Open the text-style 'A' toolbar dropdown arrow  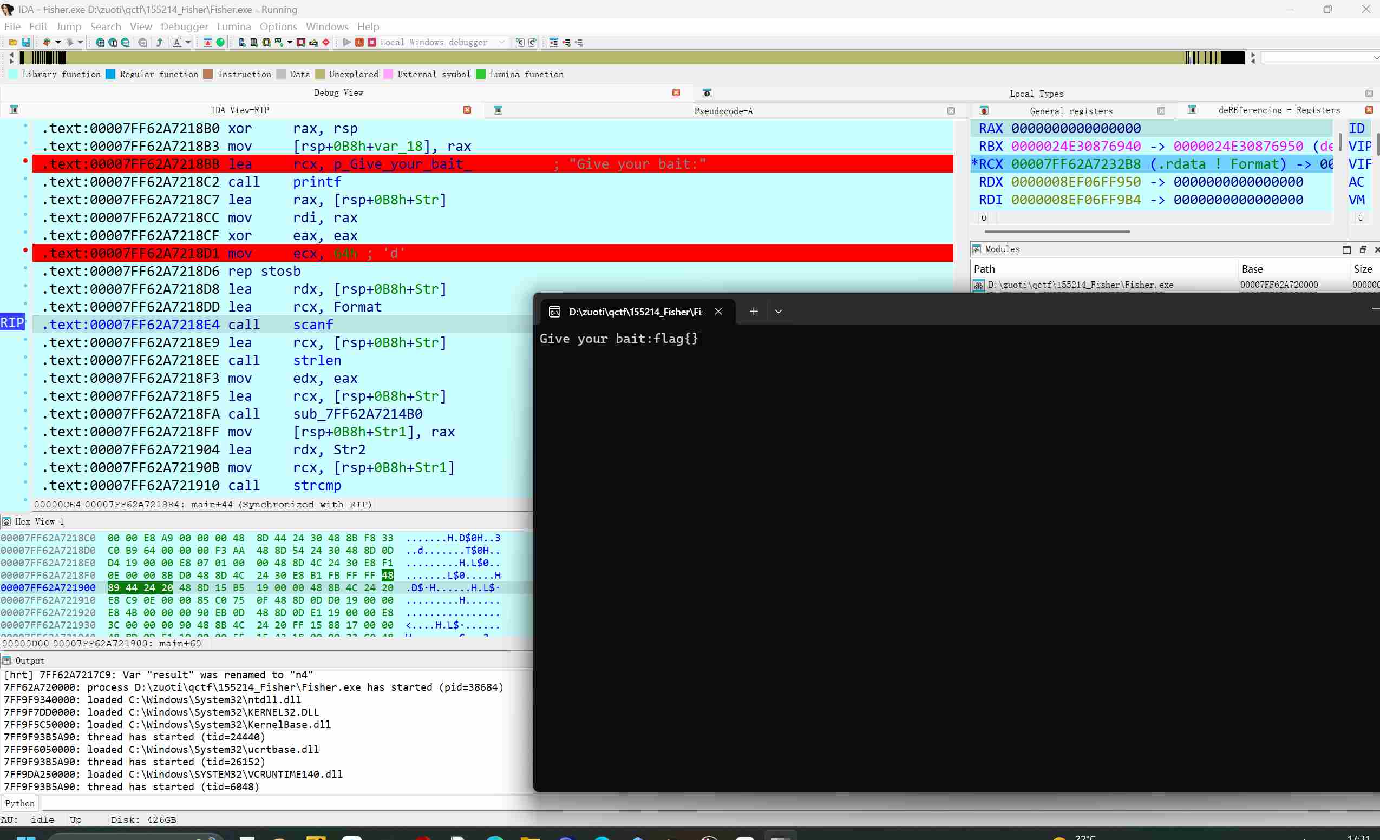click(188, 43)
